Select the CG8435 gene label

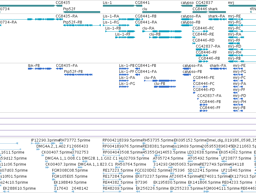63,3
